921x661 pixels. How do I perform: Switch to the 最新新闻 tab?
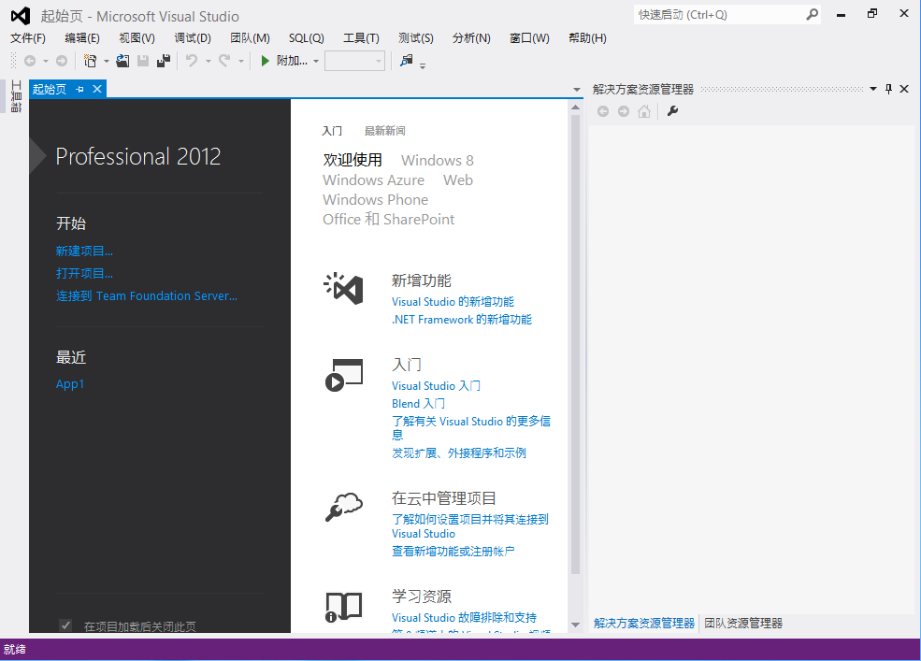[384, 131]
